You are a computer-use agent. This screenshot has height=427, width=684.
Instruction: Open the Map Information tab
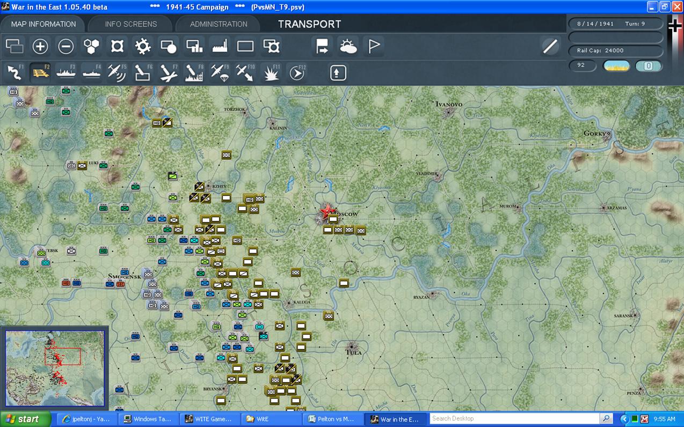tap(43, 24)
